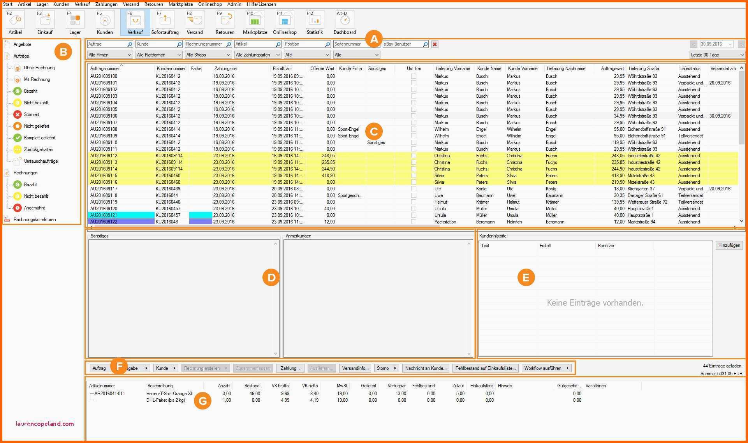The width and height of the screenshot is (748, 443).
Task: Click the Nachricht an Kunde... button
Action: 426,368
